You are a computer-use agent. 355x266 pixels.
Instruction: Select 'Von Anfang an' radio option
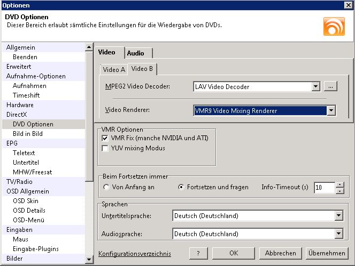(x=106, y=188)
